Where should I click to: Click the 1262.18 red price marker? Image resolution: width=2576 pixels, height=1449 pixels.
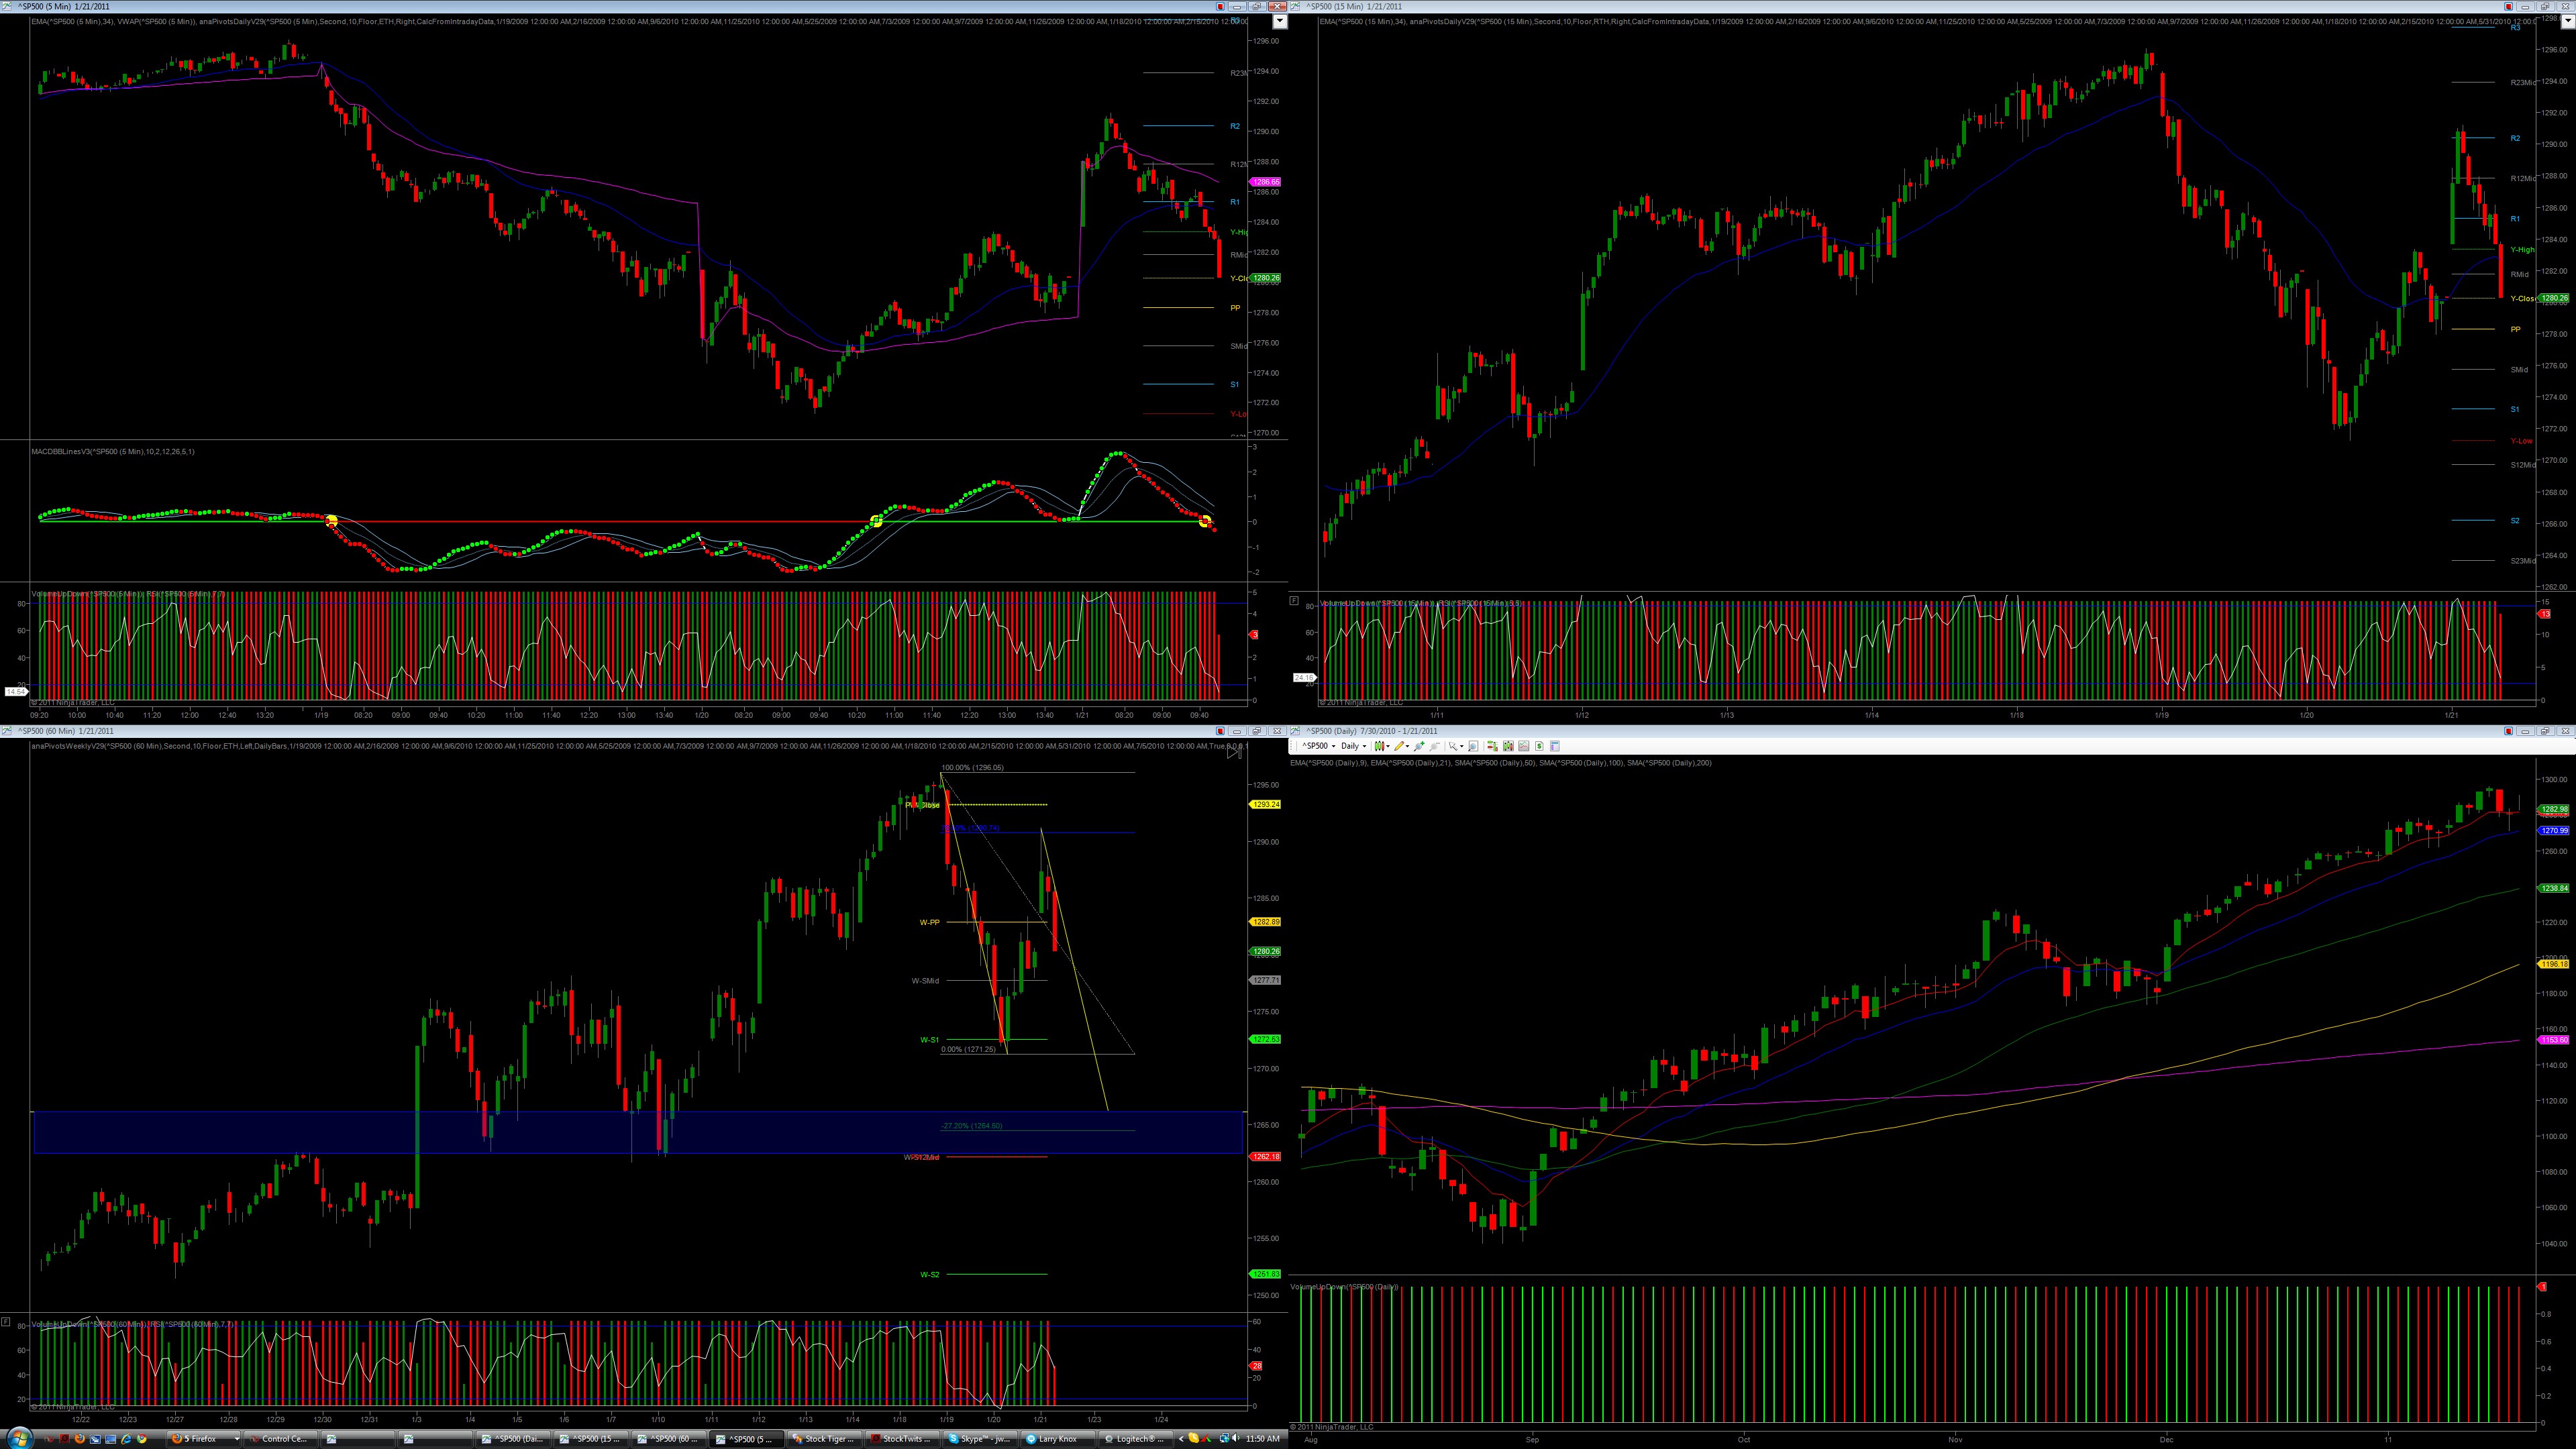(x=1266, y=1157)
